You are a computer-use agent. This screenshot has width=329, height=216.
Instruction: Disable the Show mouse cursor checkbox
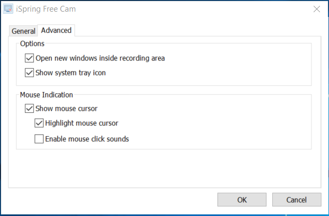click(x=29, y=109)
